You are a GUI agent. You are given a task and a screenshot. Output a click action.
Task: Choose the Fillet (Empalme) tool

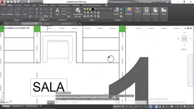[x=45, y=13]
